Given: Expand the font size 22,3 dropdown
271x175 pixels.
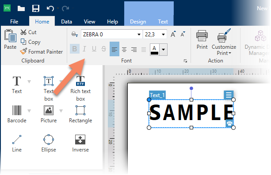Looking at the screenshot, I should tap(163, 34).
